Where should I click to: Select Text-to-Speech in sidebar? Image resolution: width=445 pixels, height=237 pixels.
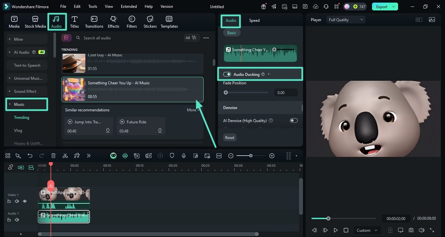coord(27,65)
